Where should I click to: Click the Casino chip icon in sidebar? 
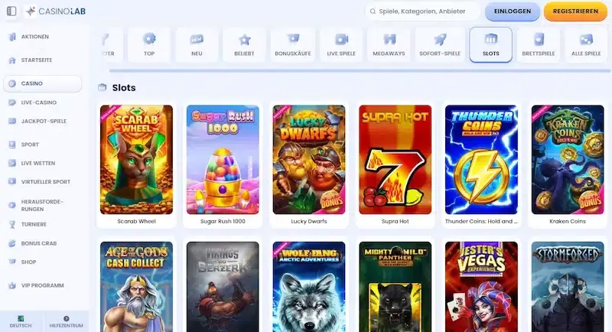pos(12,83)
